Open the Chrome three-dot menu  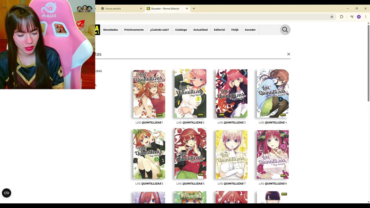click(x=366, y=17)
